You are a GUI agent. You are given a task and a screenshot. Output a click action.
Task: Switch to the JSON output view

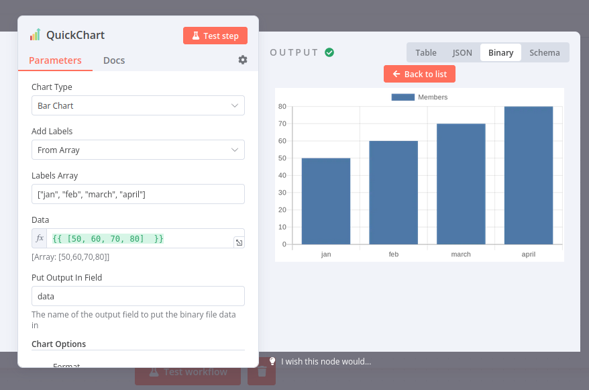point(462,52)
